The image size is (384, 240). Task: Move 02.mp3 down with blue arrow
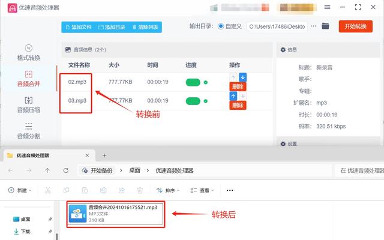242,77
